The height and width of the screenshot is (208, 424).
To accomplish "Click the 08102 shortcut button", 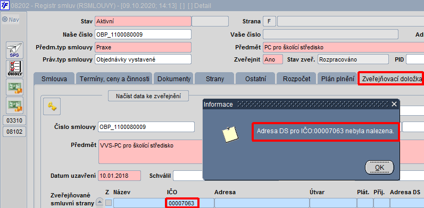I will [14, 132].
